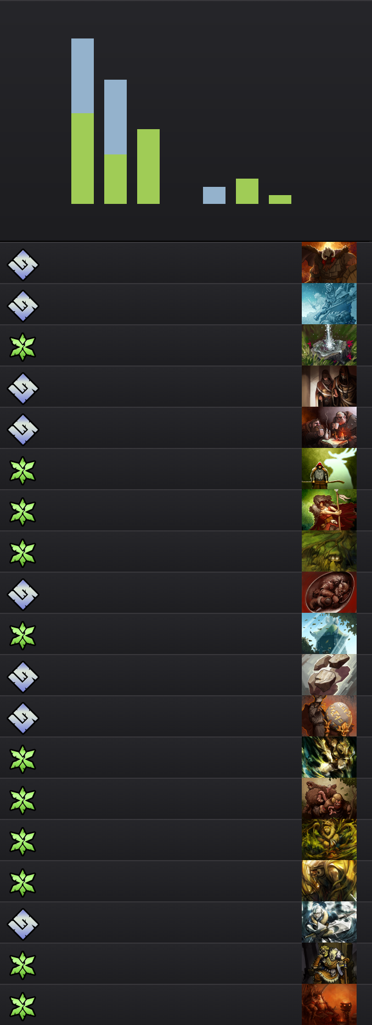Click the green leaf icon beside the white stag card
Viewport: 372px width, 1025px height.
(22, 470)
